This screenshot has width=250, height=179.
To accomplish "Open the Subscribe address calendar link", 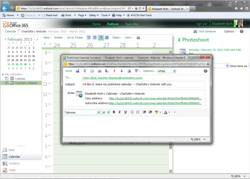I will pyautogui.click(x=155, y=103).
